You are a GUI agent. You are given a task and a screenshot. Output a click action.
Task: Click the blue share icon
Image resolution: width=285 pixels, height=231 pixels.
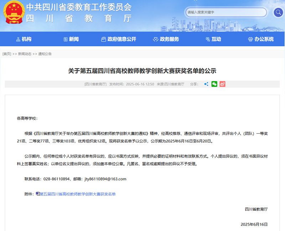click(206, 84)
